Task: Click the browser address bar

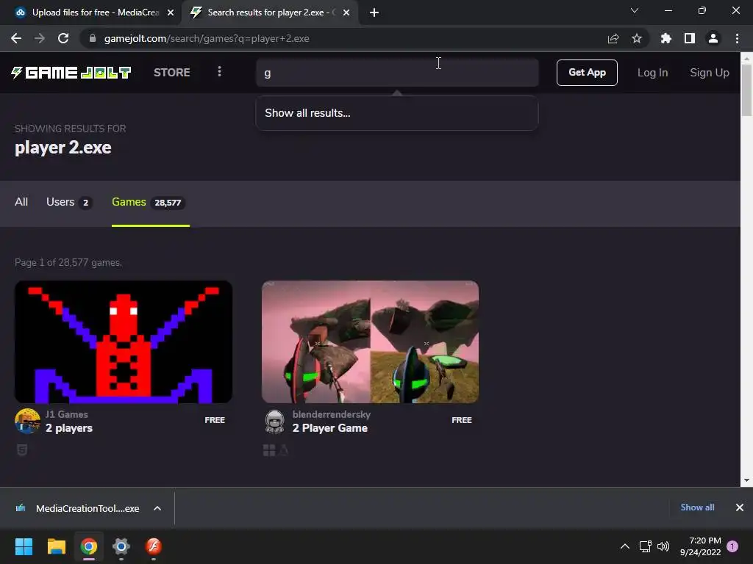Action: [x=346, y=38]
